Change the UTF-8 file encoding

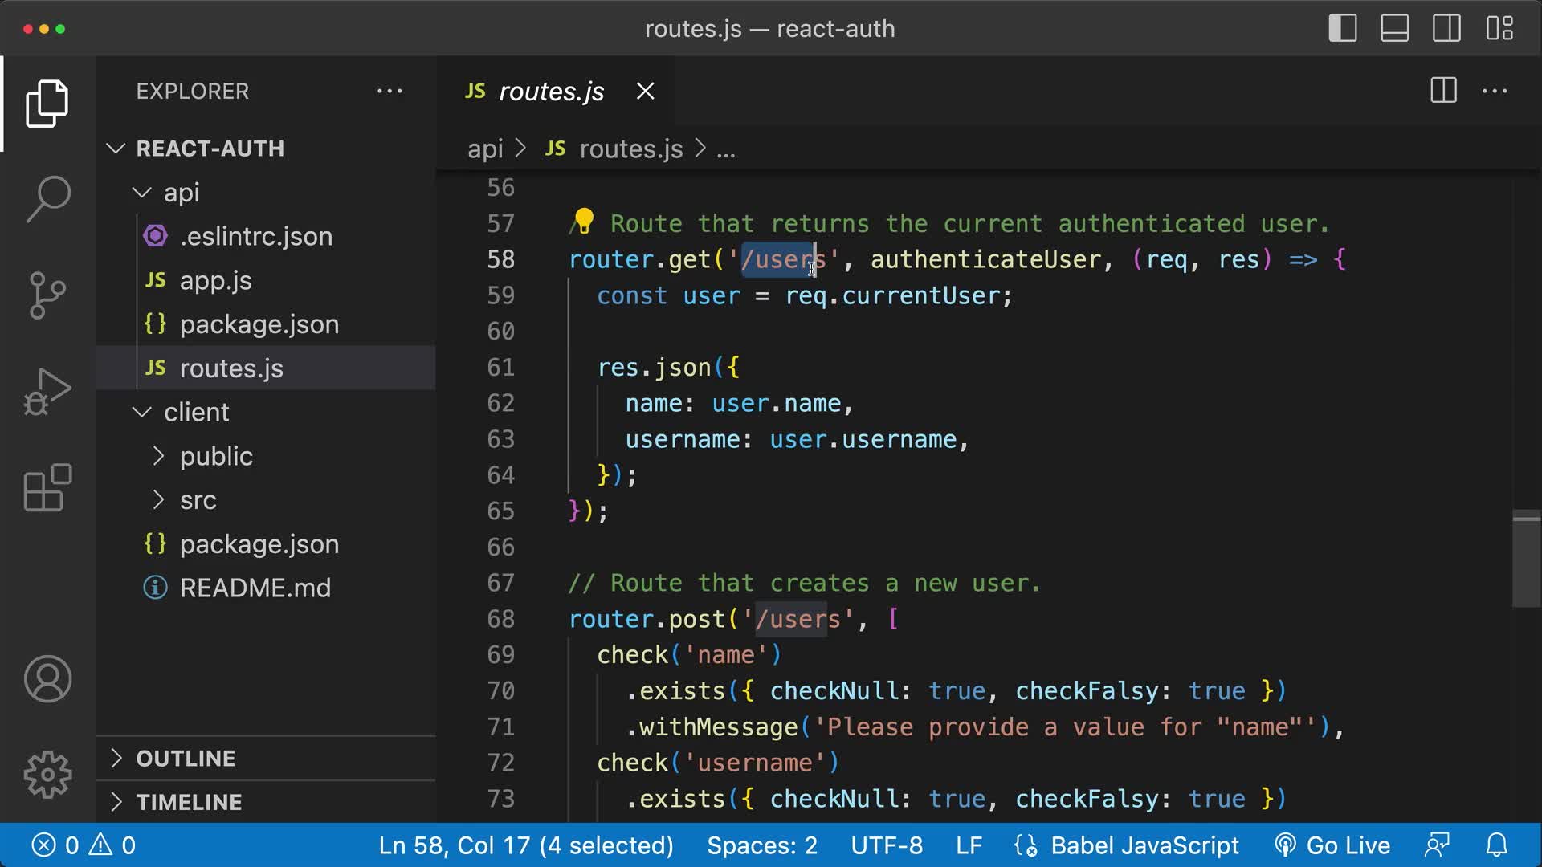887,845
